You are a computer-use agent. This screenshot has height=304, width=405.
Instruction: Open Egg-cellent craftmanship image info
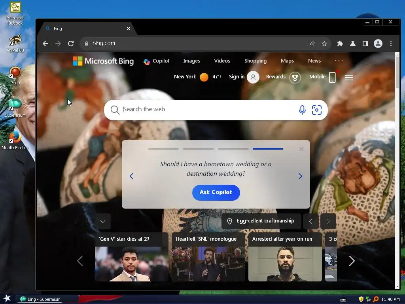coord(261,221)
